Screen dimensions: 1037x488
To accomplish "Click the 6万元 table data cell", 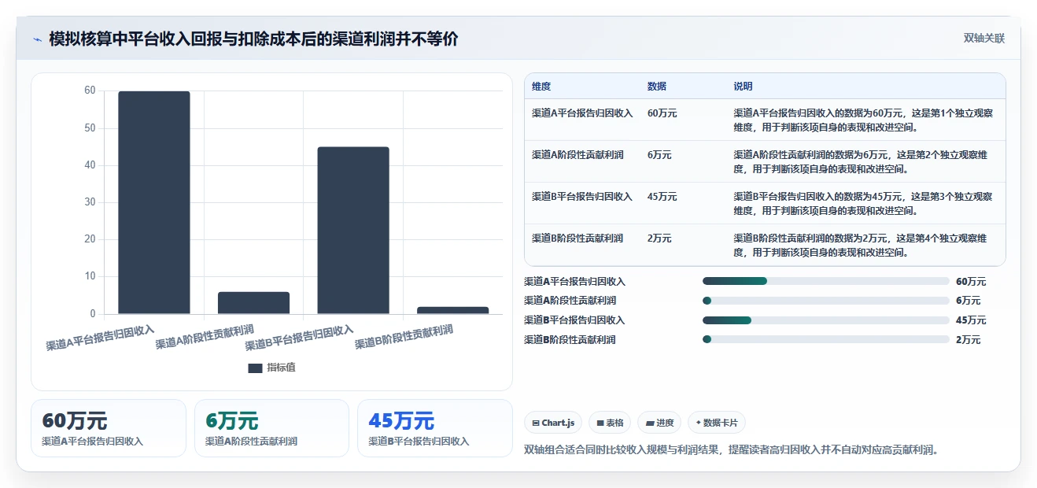I will pos(659,155).
